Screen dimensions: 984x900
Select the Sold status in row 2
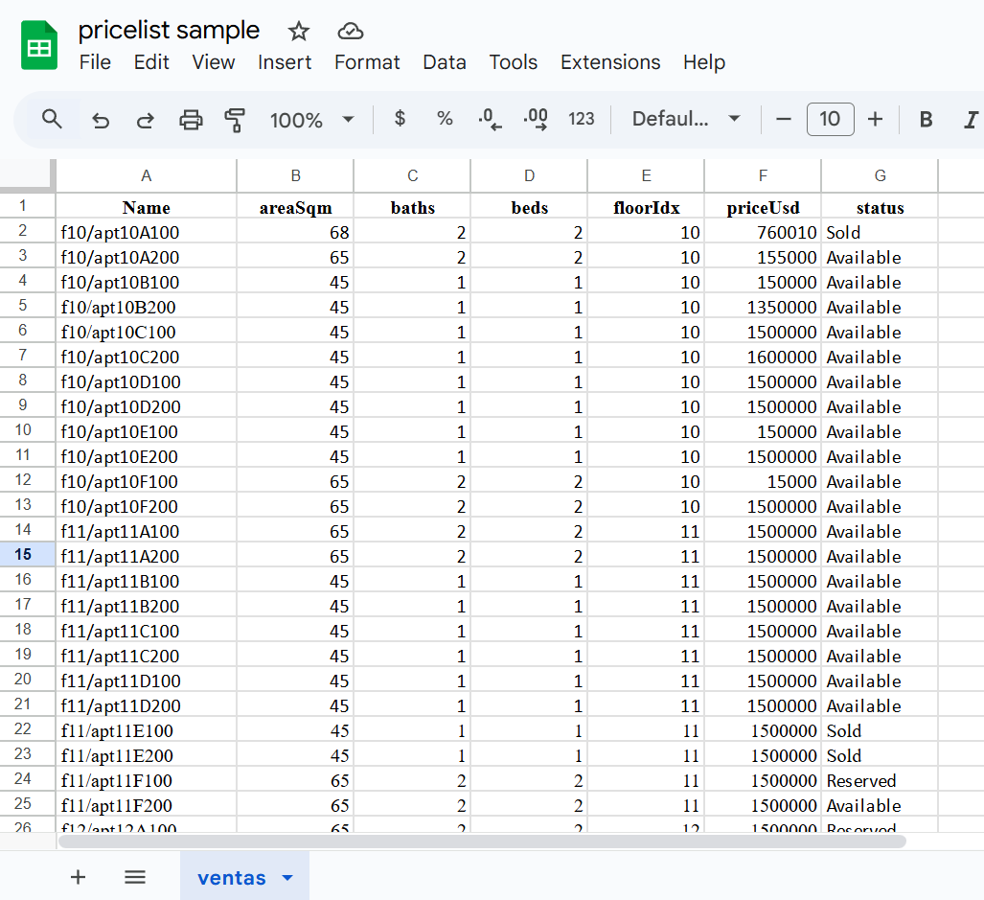(880, 232)
